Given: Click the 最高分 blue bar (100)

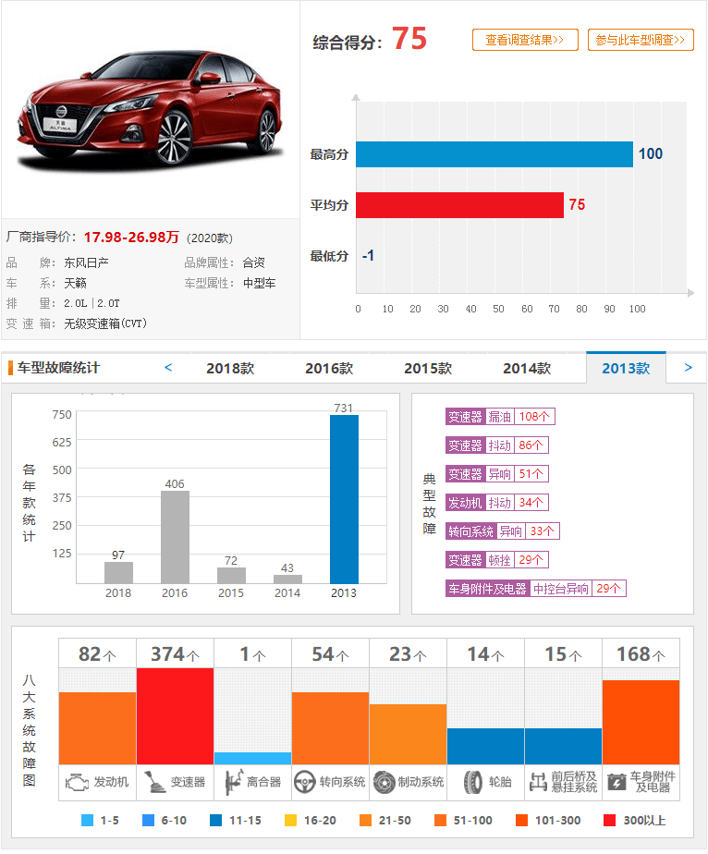Looking at the screenshot, I should (x=494, y=154).
